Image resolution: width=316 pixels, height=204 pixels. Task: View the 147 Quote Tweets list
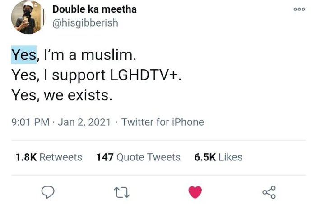(x=138, y=157)
